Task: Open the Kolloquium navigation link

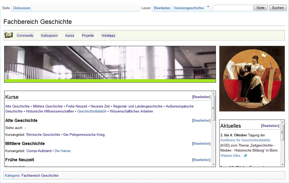Action: point(49,35)
